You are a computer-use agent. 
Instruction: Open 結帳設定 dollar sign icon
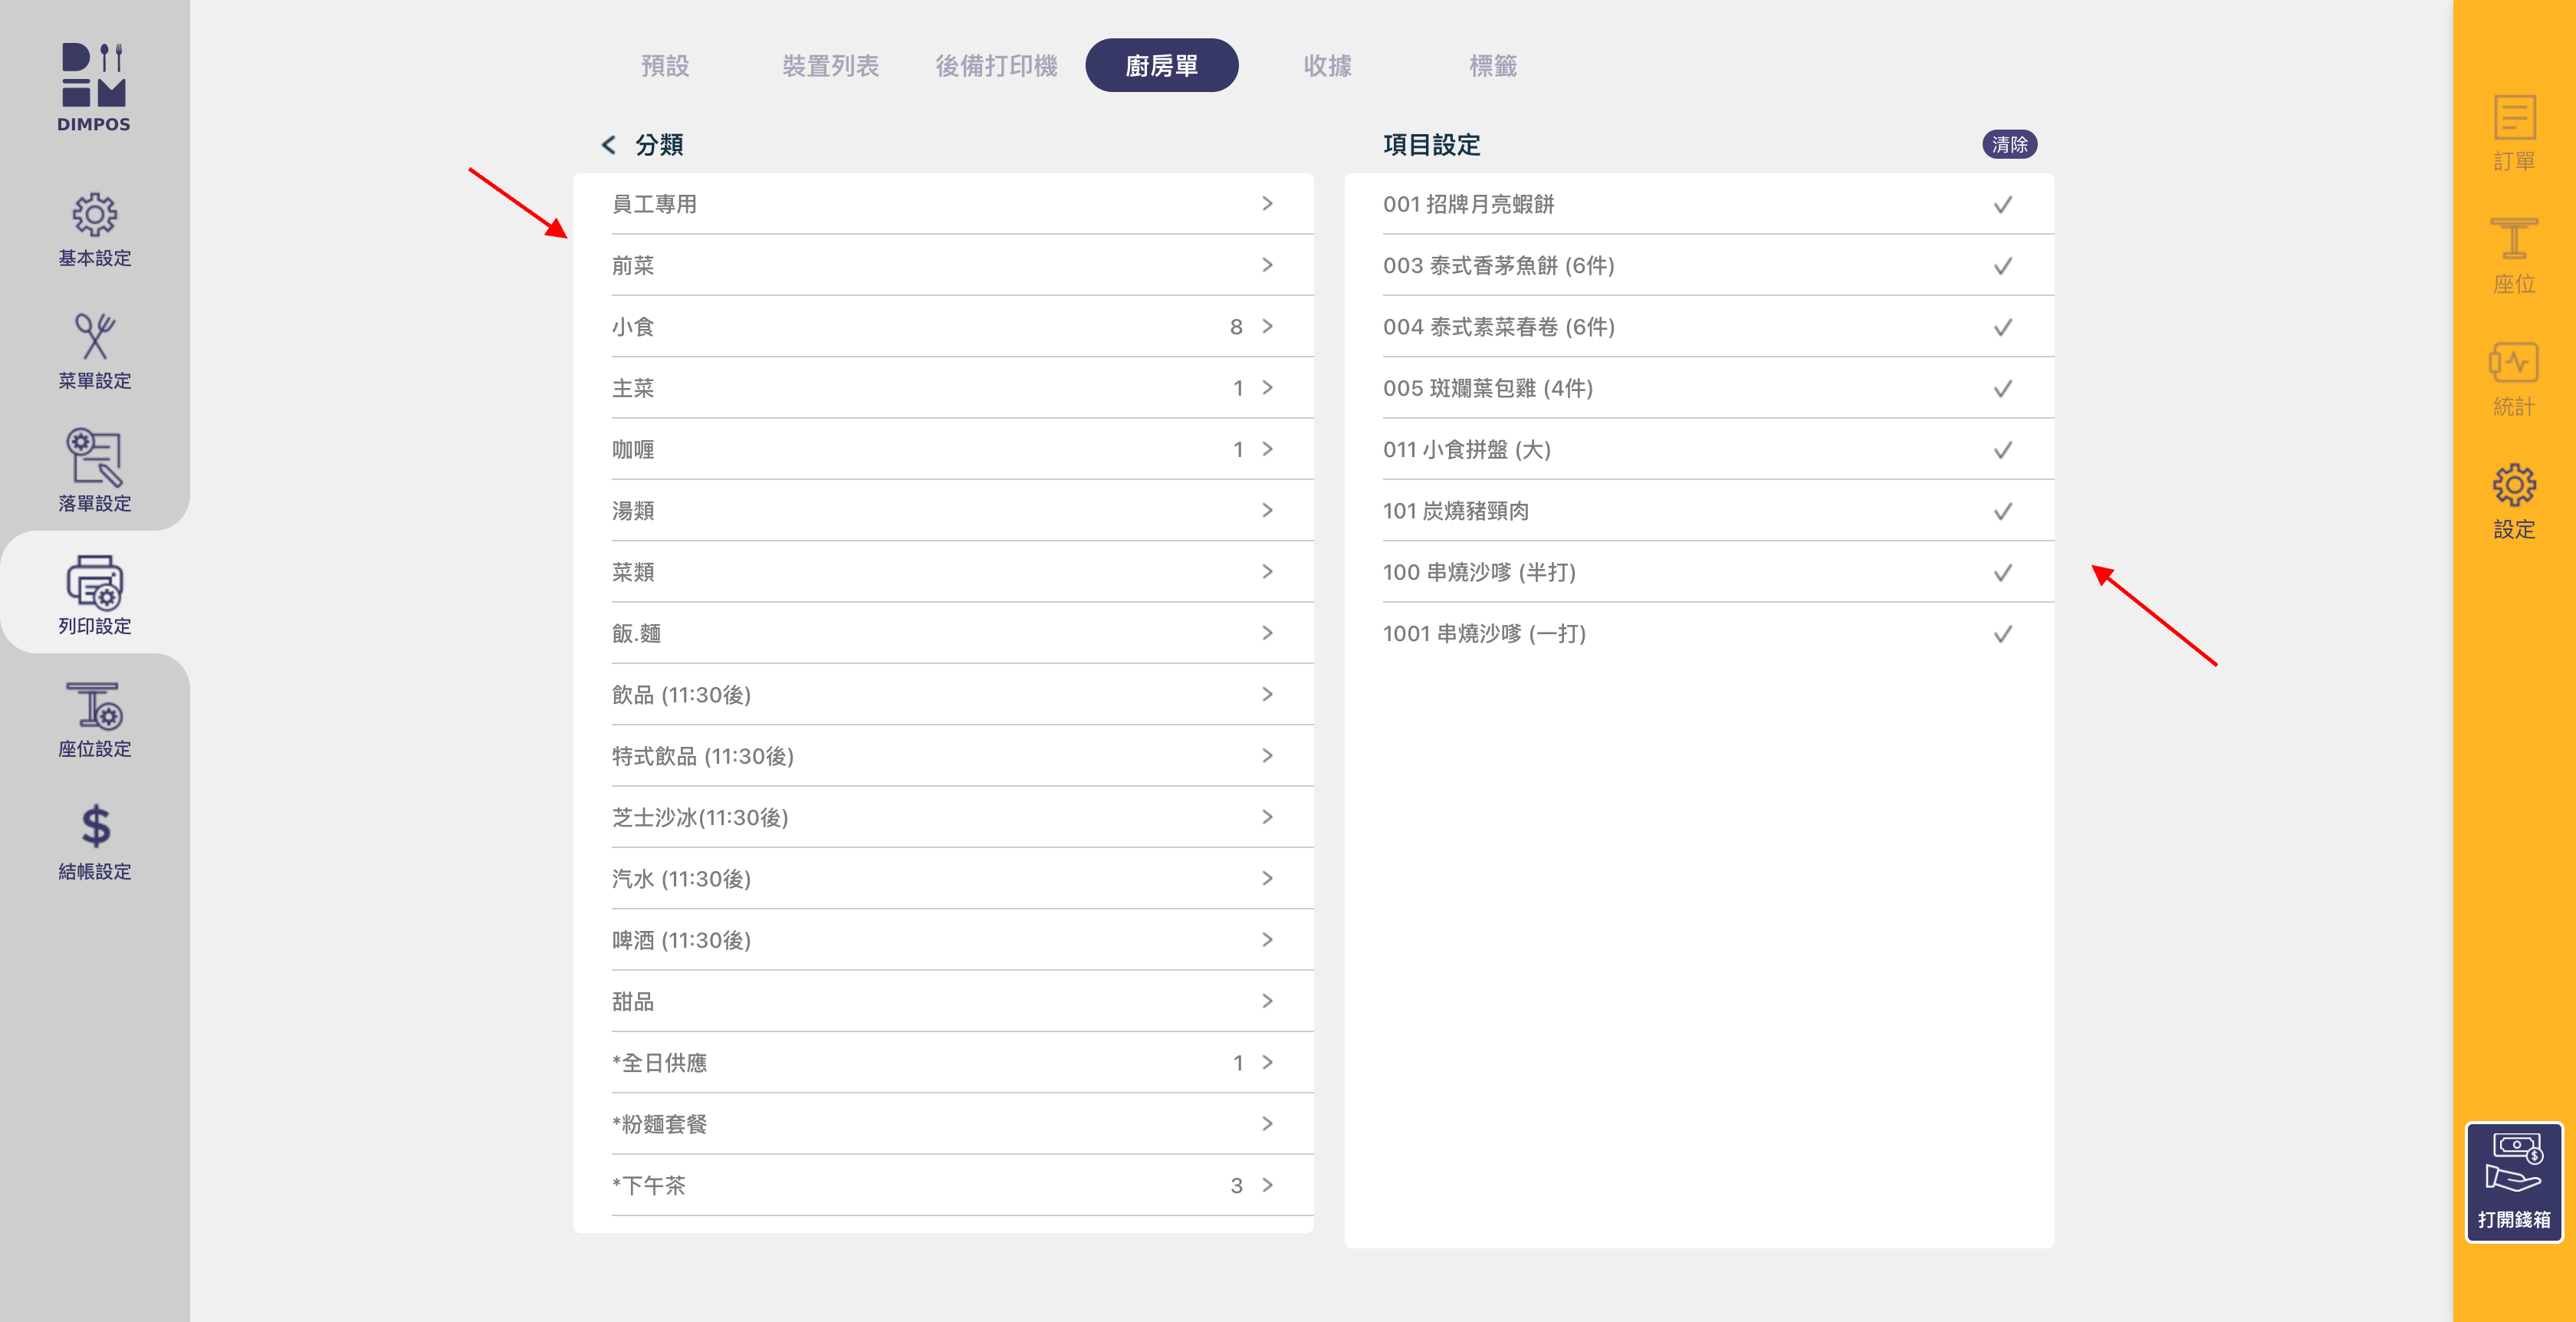point(94,827)
